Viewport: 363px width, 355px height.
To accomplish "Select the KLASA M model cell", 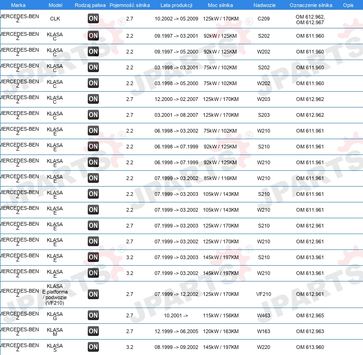I will 55,332.
